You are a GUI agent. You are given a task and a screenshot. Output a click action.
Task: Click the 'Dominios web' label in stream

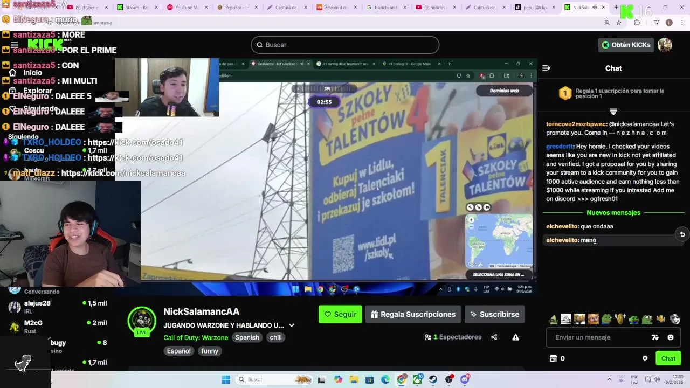point(504,91)
